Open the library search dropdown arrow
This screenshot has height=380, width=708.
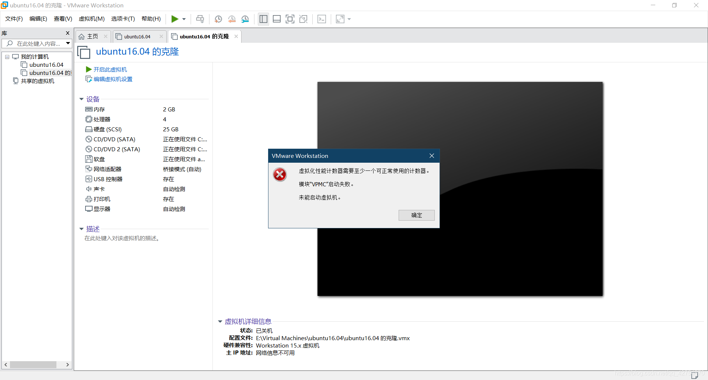68,43
